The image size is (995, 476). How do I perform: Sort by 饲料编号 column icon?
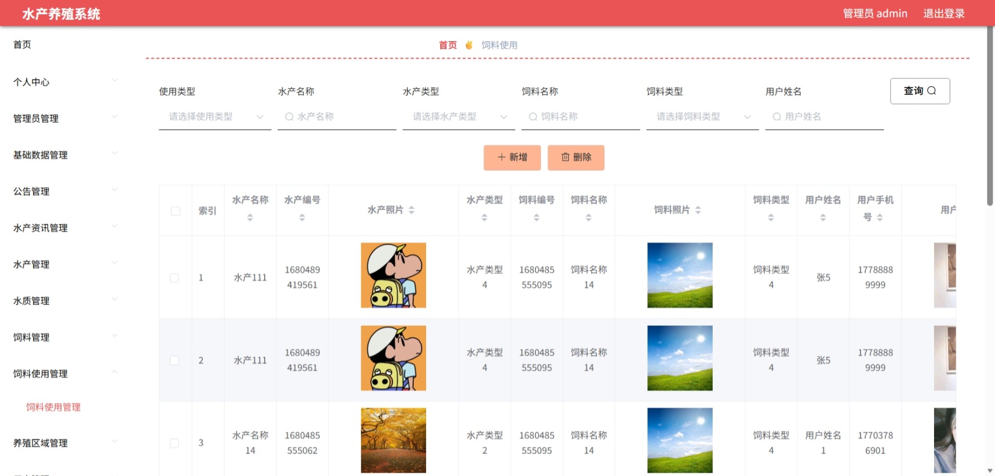coord(536,218)
